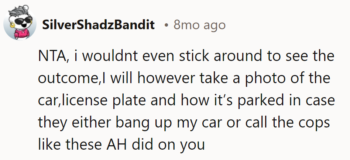Open the SilverShadzBandit user profile link

click(99, 25)
